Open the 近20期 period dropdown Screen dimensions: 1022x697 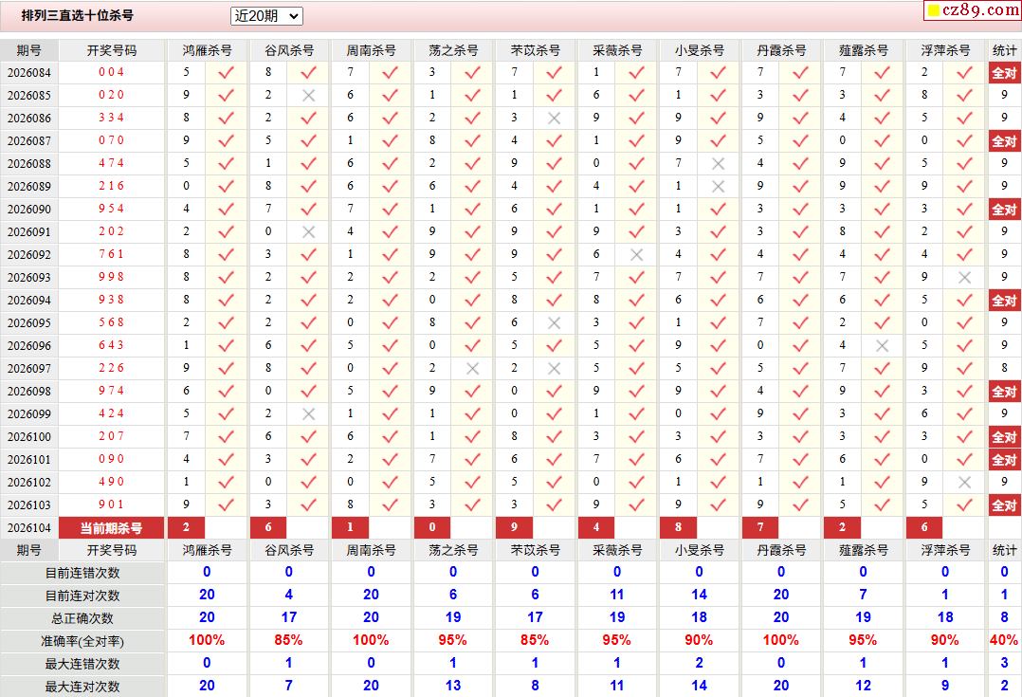coord(266,16)
